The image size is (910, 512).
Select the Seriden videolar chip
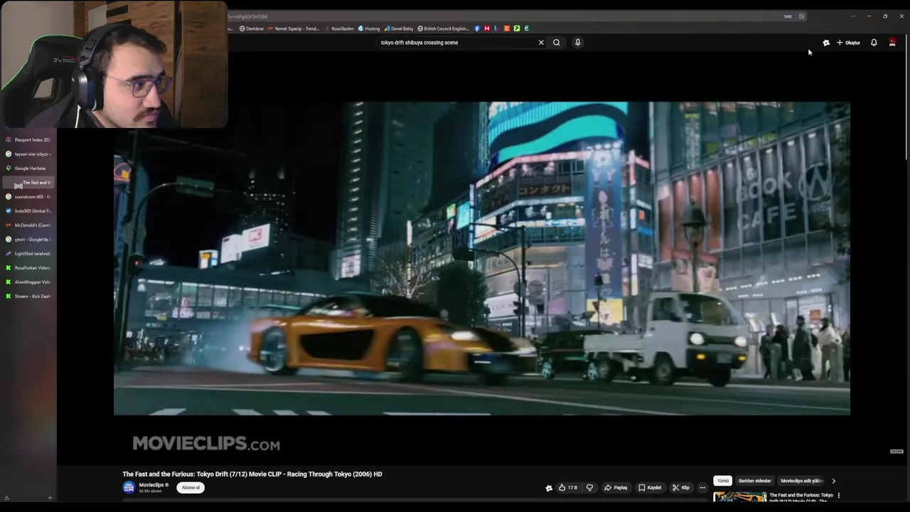point(754,481)
